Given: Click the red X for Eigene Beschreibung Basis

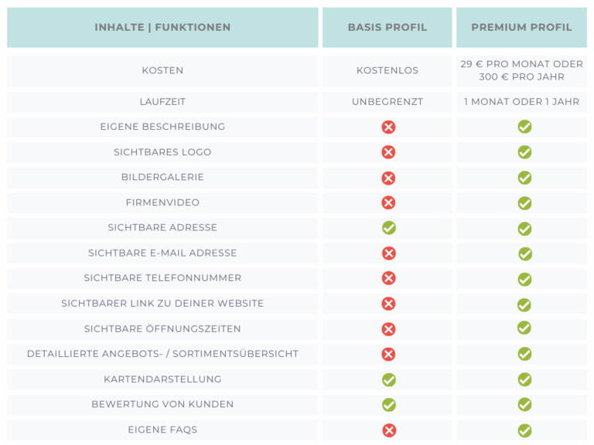Looking at the screenshot, I should 388,127.
